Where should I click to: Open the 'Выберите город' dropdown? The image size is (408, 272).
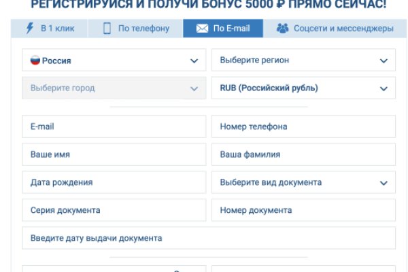click(x=114, y=88)
